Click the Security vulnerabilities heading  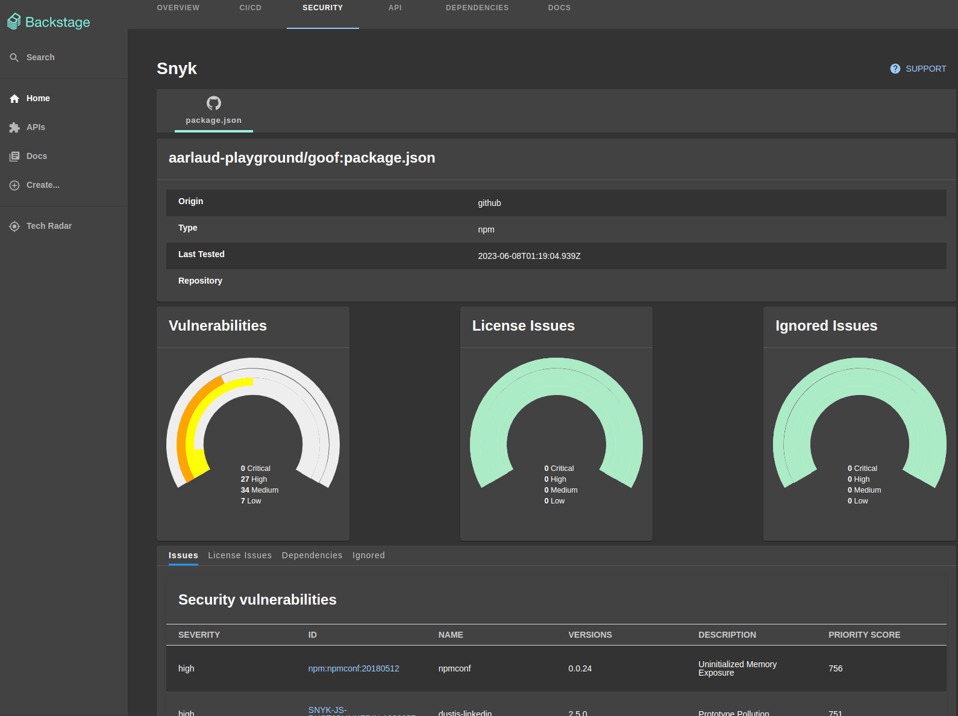point(257,600)
